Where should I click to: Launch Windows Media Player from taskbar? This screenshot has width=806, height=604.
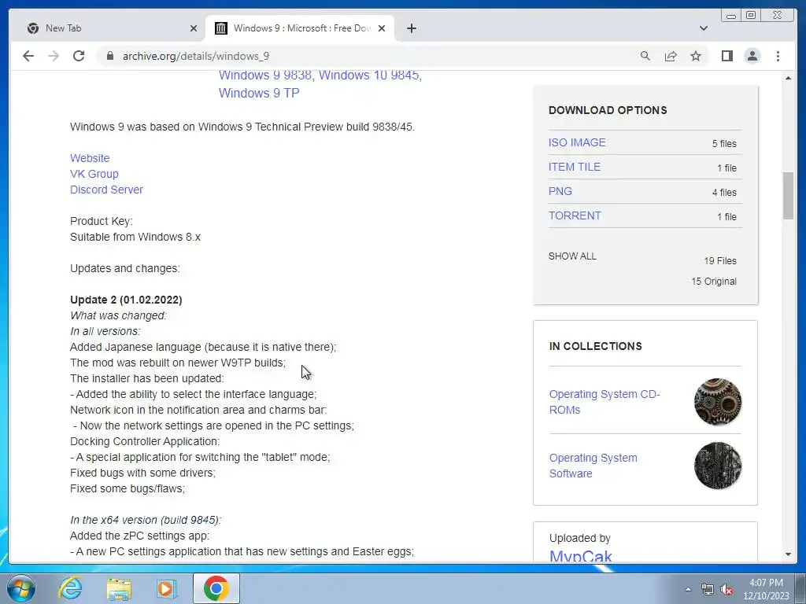(166, 588)
